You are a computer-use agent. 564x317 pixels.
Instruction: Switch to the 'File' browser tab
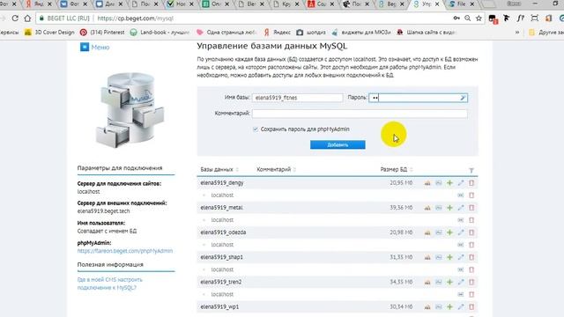tap(462, 4)
